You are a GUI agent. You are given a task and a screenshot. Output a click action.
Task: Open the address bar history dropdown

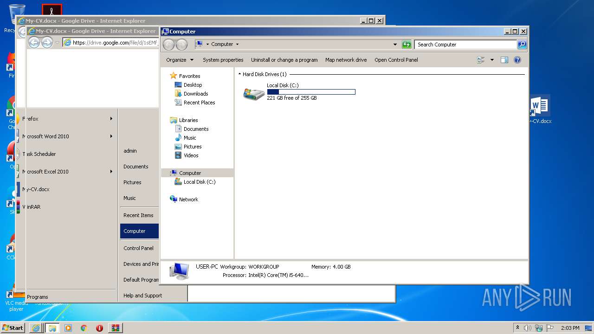(395, 45)
